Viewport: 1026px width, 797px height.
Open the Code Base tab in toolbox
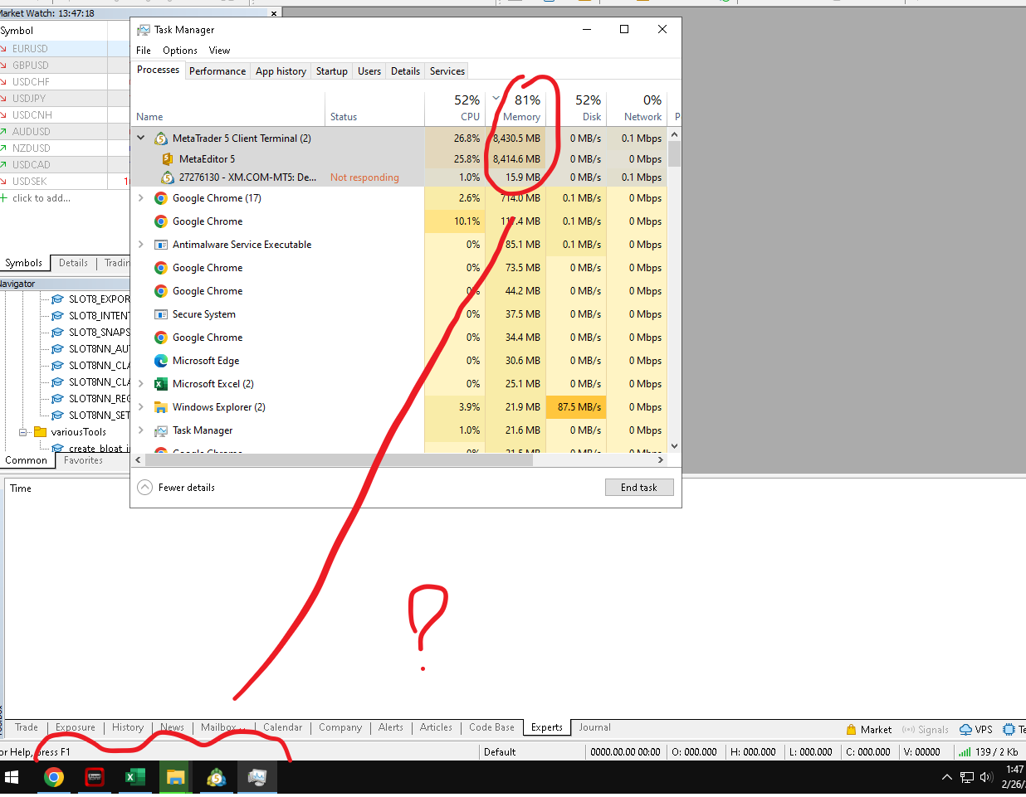tap(491, 727)
